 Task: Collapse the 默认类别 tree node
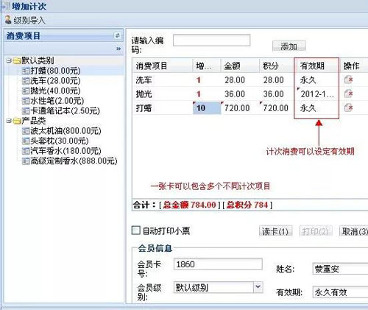9,60
